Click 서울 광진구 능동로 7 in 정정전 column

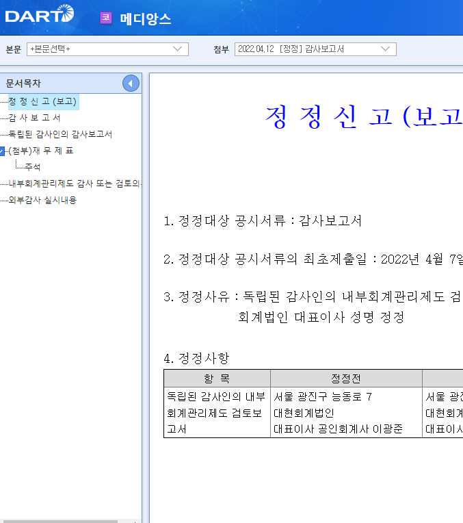(x=323, y=396)
